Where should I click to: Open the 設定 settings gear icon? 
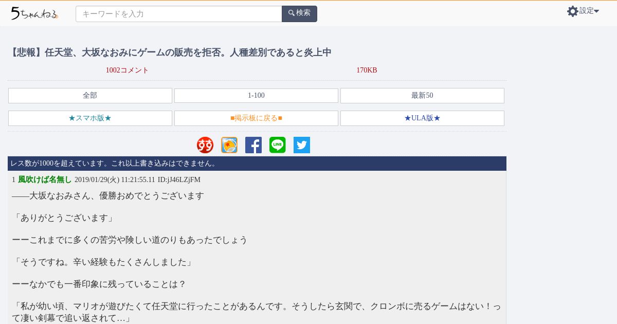573,11
